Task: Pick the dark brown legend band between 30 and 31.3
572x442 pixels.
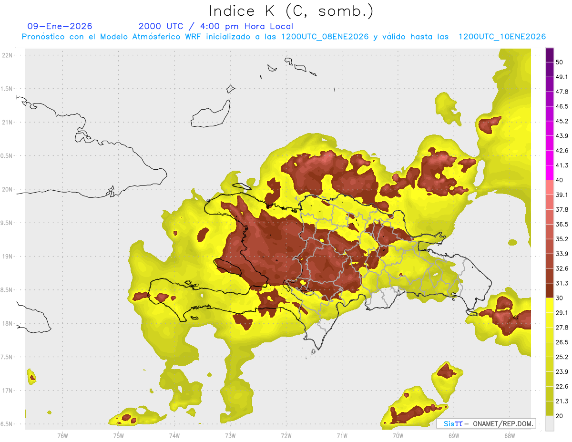Action: coord(550,290)
